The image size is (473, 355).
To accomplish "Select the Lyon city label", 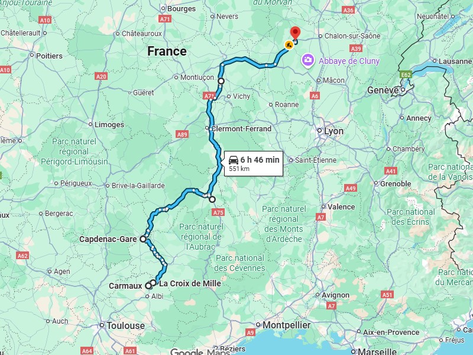I will [333, 131].
